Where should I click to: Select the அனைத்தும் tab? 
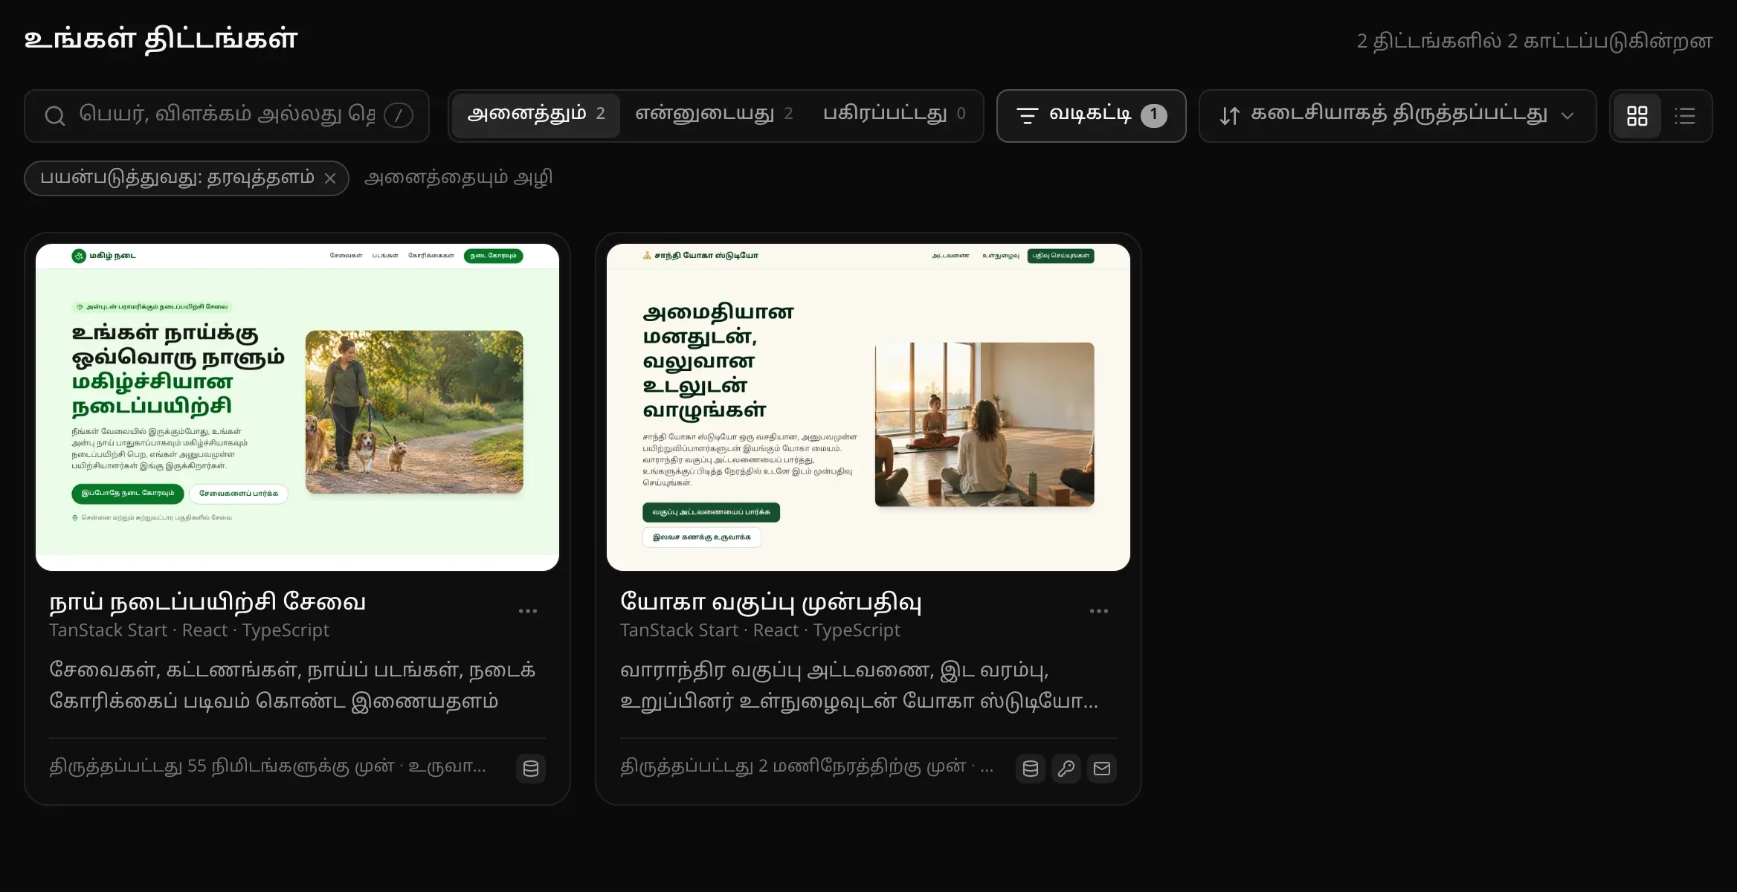pos(535,115)
